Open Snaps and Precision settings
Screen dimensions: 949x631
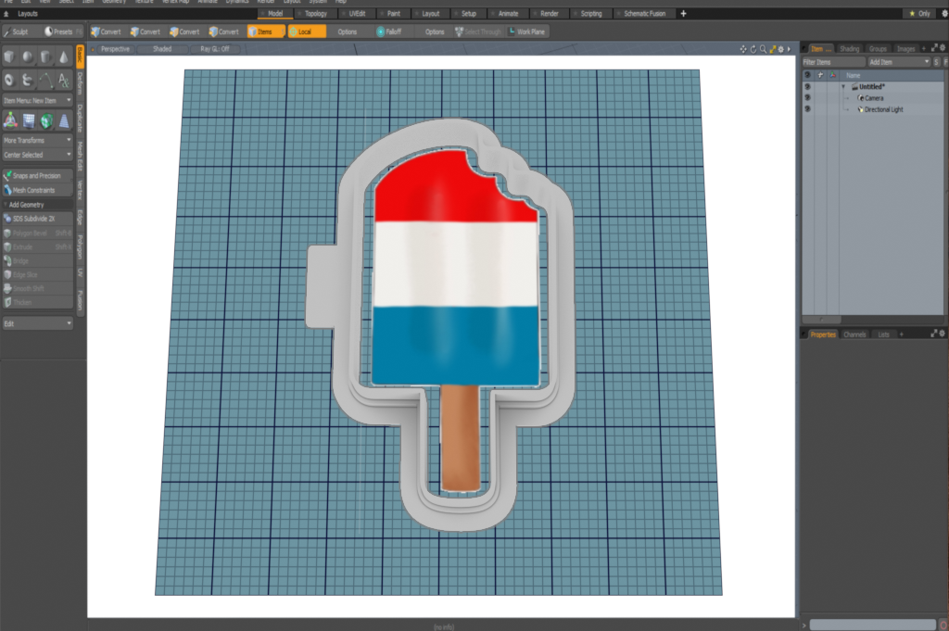pyautogui.click(x=37, y=175)
